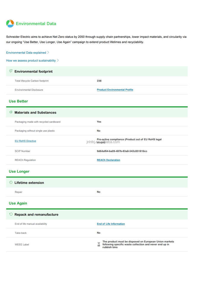Click the clock icon beside Lifetime extension
206x284 pixels.
pos(11,182)
